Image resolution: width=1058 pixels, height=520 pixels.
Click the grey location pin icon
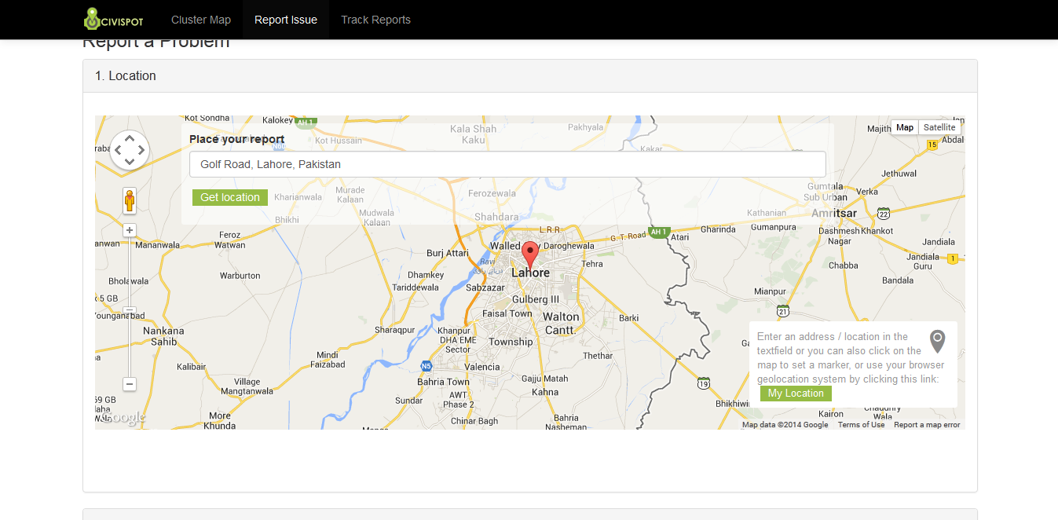(937, 342)
